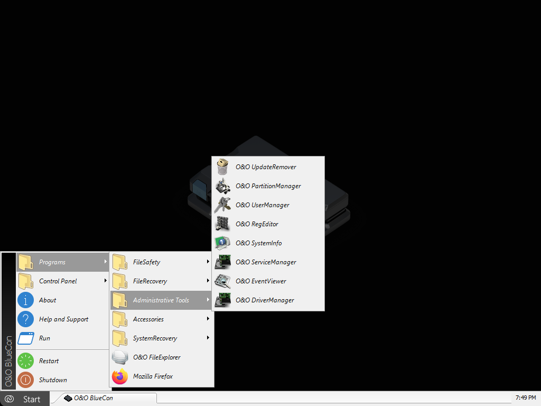Launch O&O DriverManager from its icon
This screenshot has height=406, width=541.
223,300
